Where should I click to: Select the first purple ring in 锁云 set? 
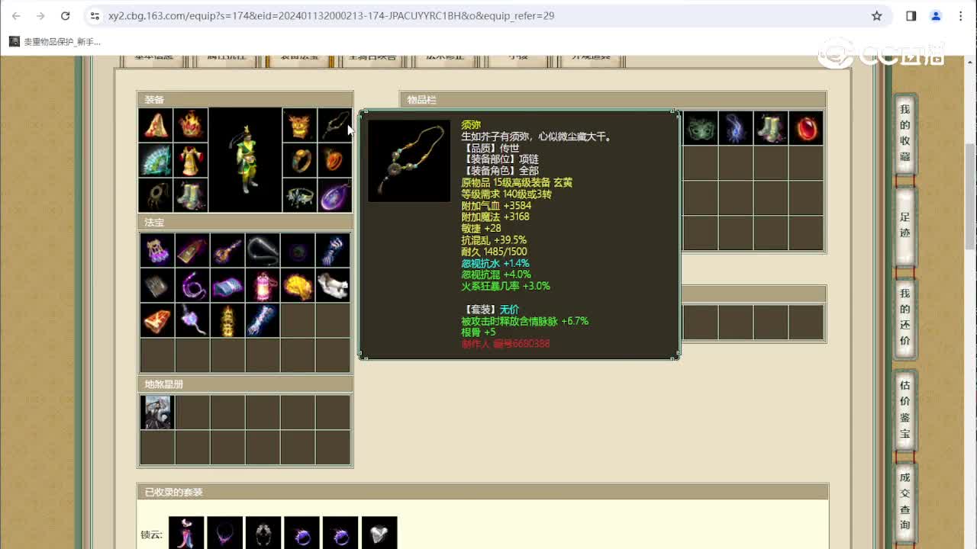click(301, 533)
